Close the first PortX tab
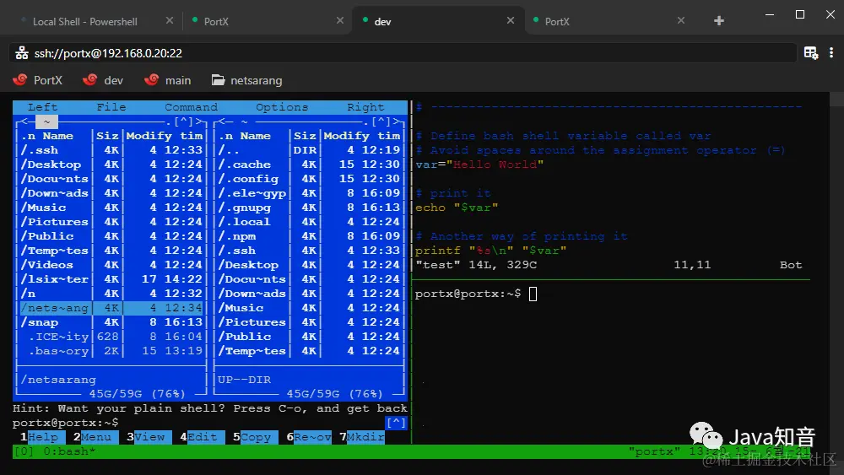844x475 pixels. point(339,20)
